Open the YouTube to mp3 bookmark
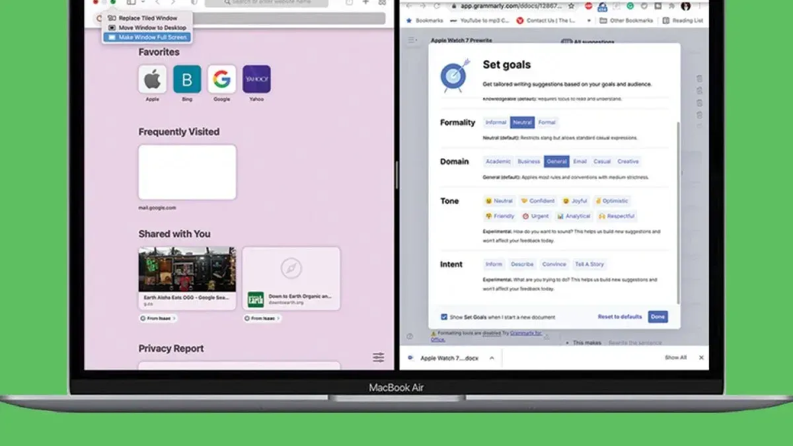 pyautogui.click(x=480, y=20)
